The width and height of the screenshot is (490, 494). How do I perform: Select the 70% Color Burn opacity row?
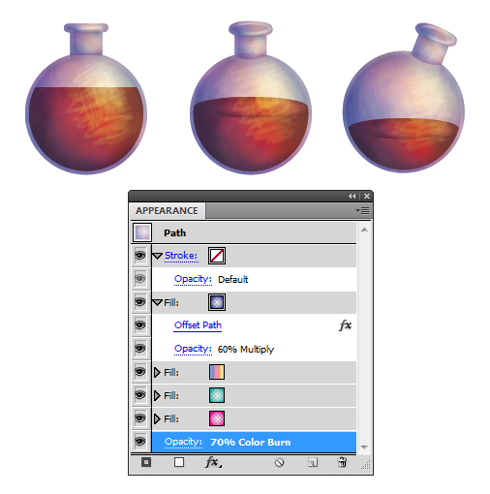point(254,442)
